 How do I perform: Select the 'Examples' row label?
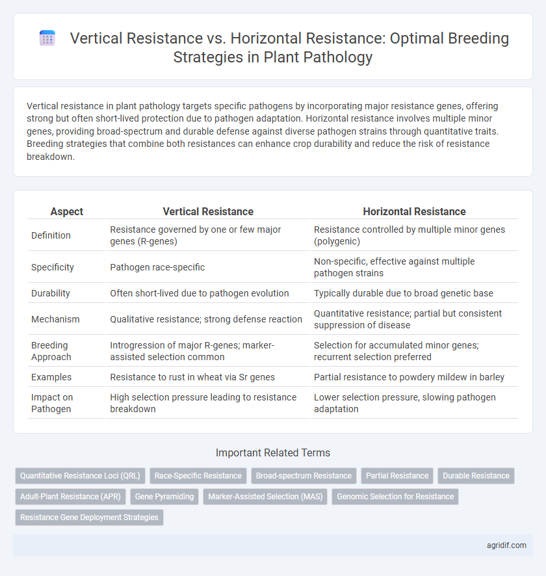point(51,377)
